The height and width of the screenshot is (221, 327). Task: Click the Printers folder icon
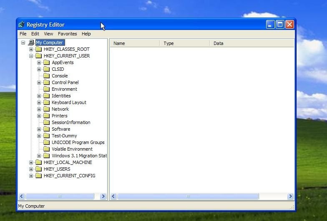pyautogui.click(x=47, y=116)
